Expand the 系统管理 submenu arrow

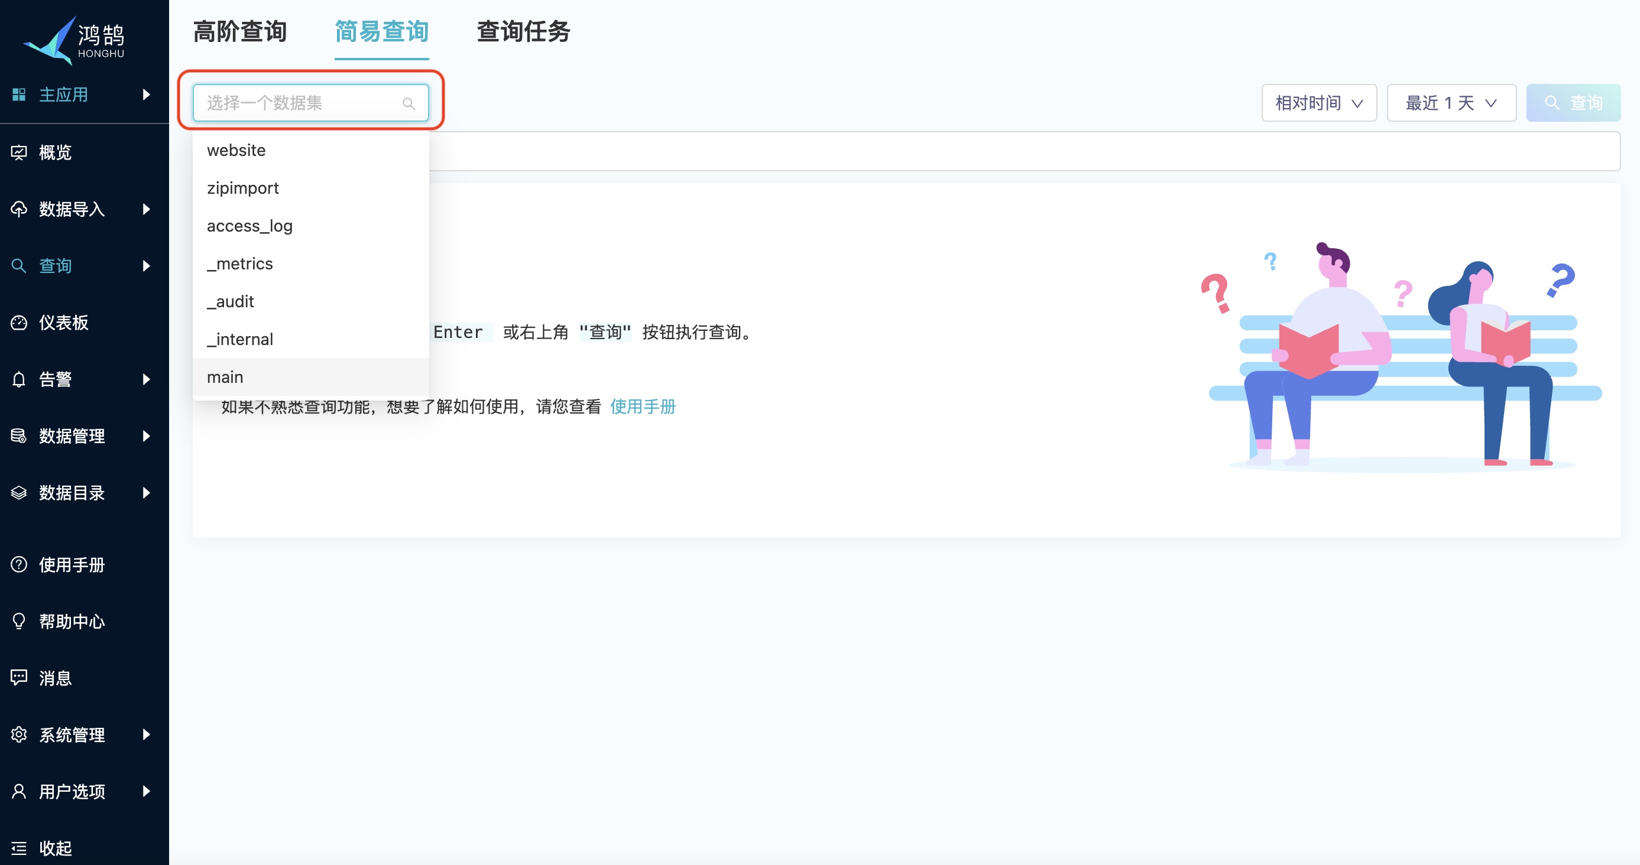(147, 734)
